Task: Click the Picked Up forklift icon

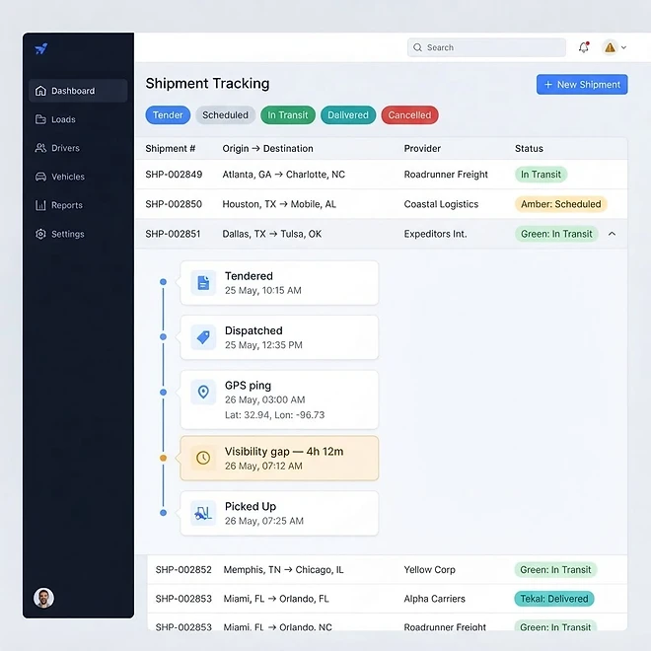Action: point(203,514)
